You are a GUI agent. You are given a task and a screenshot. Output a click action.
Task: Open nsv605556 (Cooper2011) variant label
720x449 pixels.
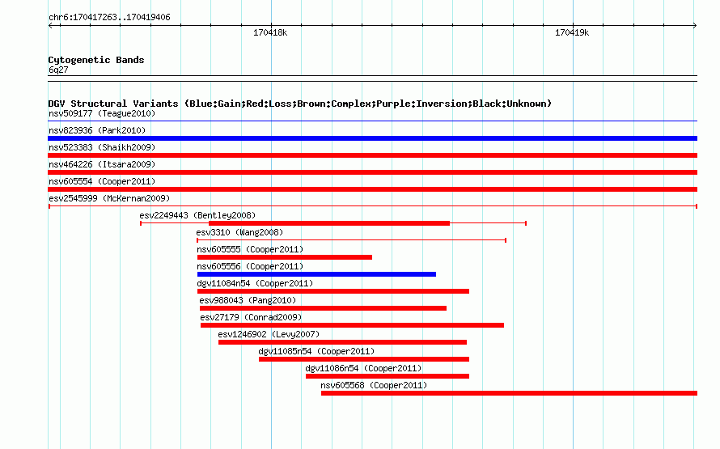point(250,266)
